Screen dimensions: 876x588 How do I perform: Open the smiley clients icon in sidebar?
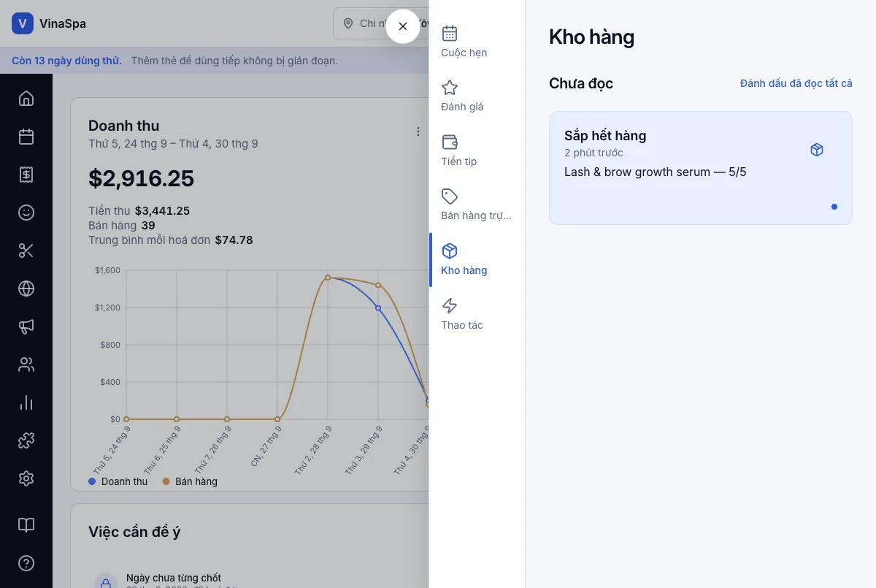tap(26, 213)
